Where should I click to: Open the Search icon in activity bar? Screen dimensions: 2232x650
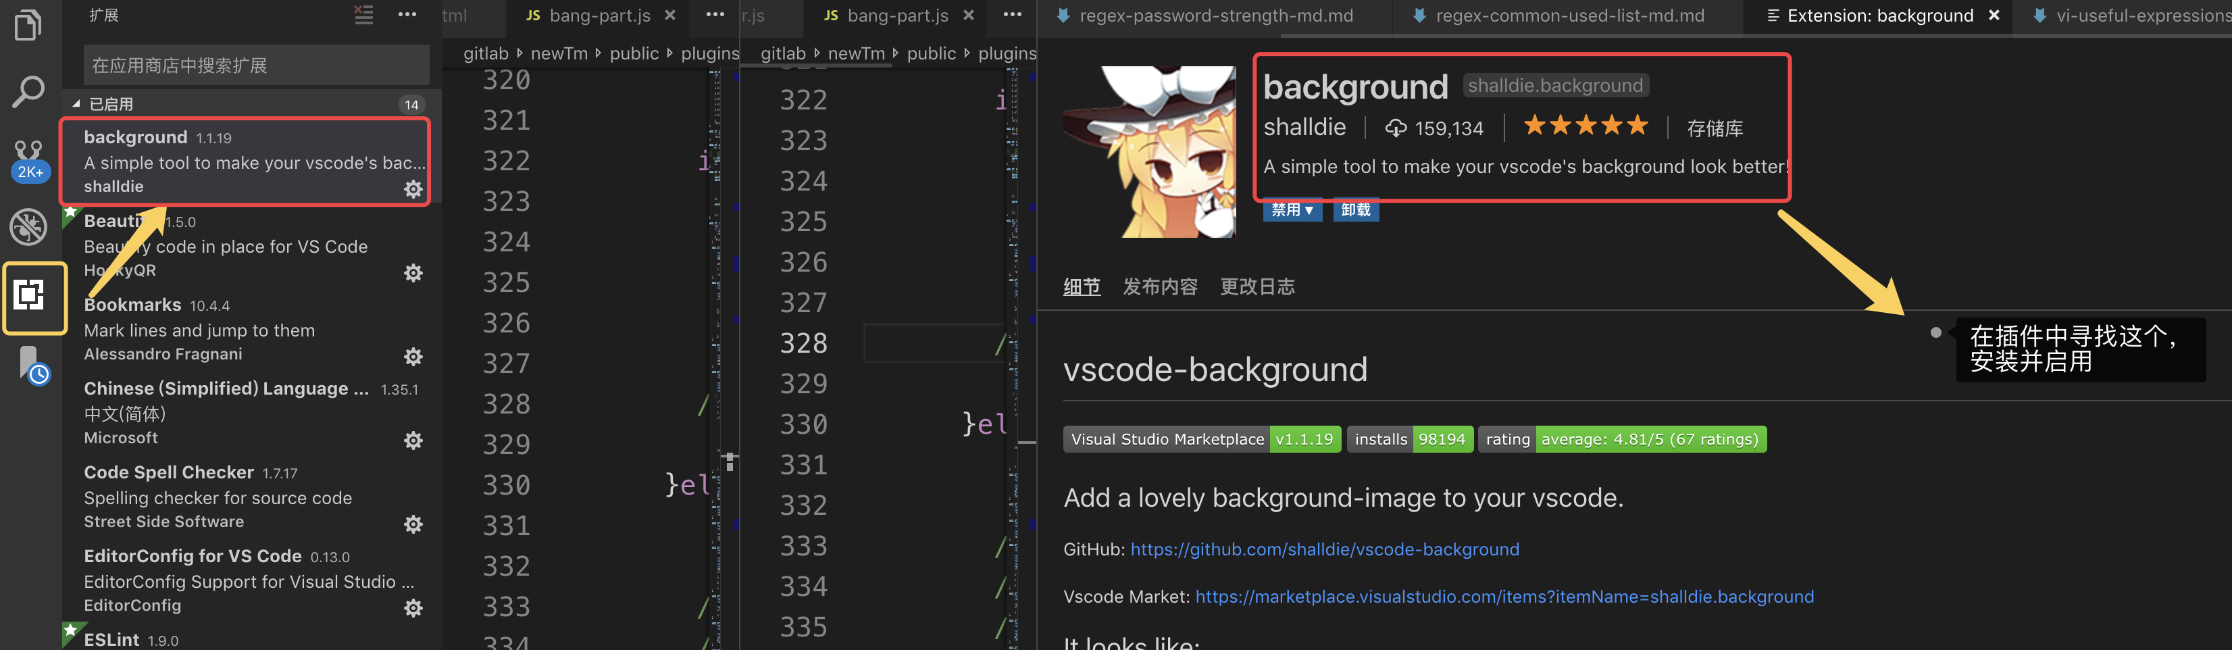(28, 90)
